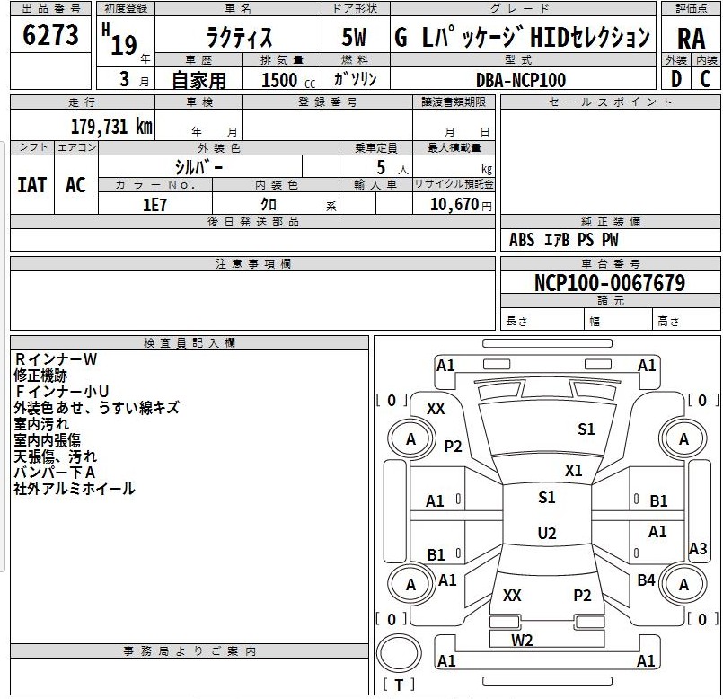
Task: Click the 幅 dimension field
Action: [618, 319]
